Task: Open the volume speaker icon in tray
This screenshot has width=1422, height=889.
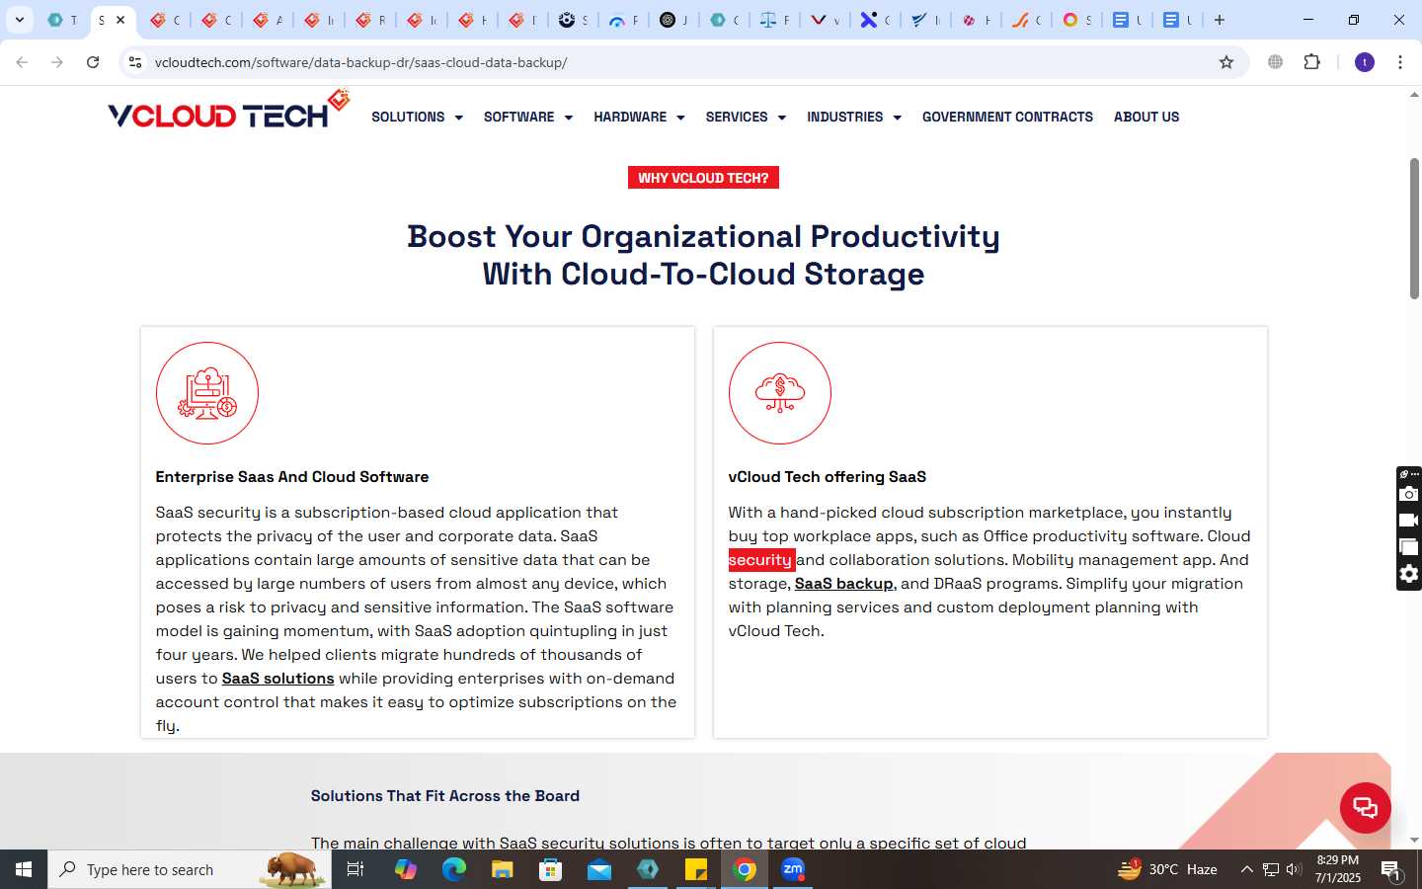Action: (x=1294, y=869)
